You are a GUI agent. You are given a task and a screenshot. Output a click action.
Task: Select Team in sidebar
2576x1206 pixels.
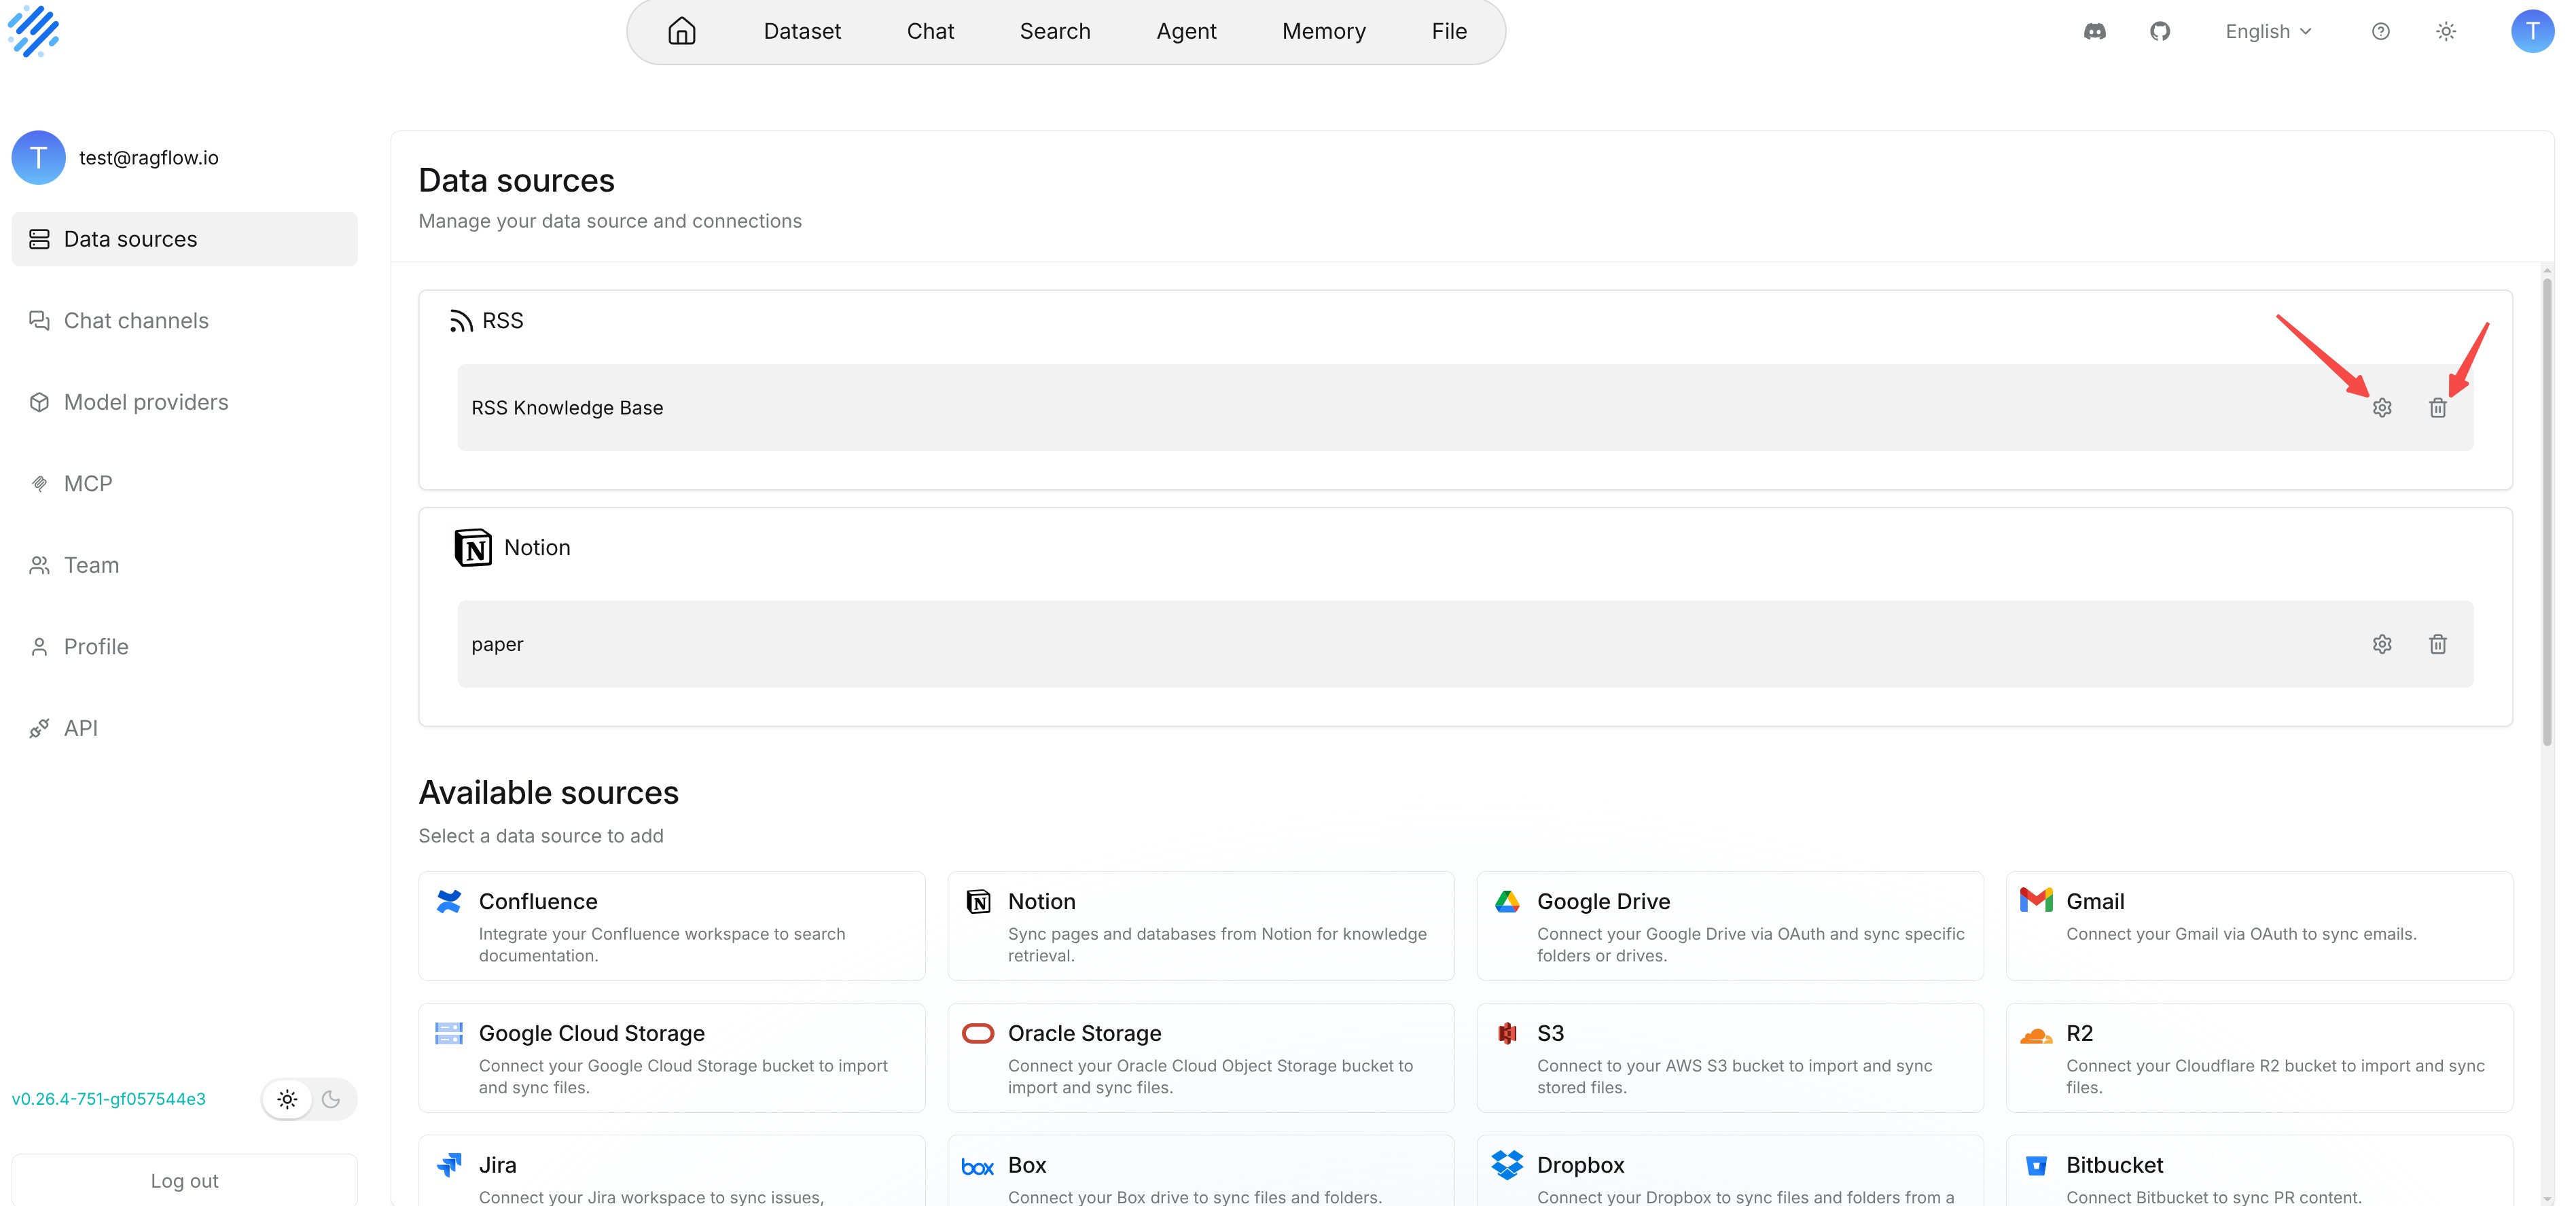click(x=184, y=565)
